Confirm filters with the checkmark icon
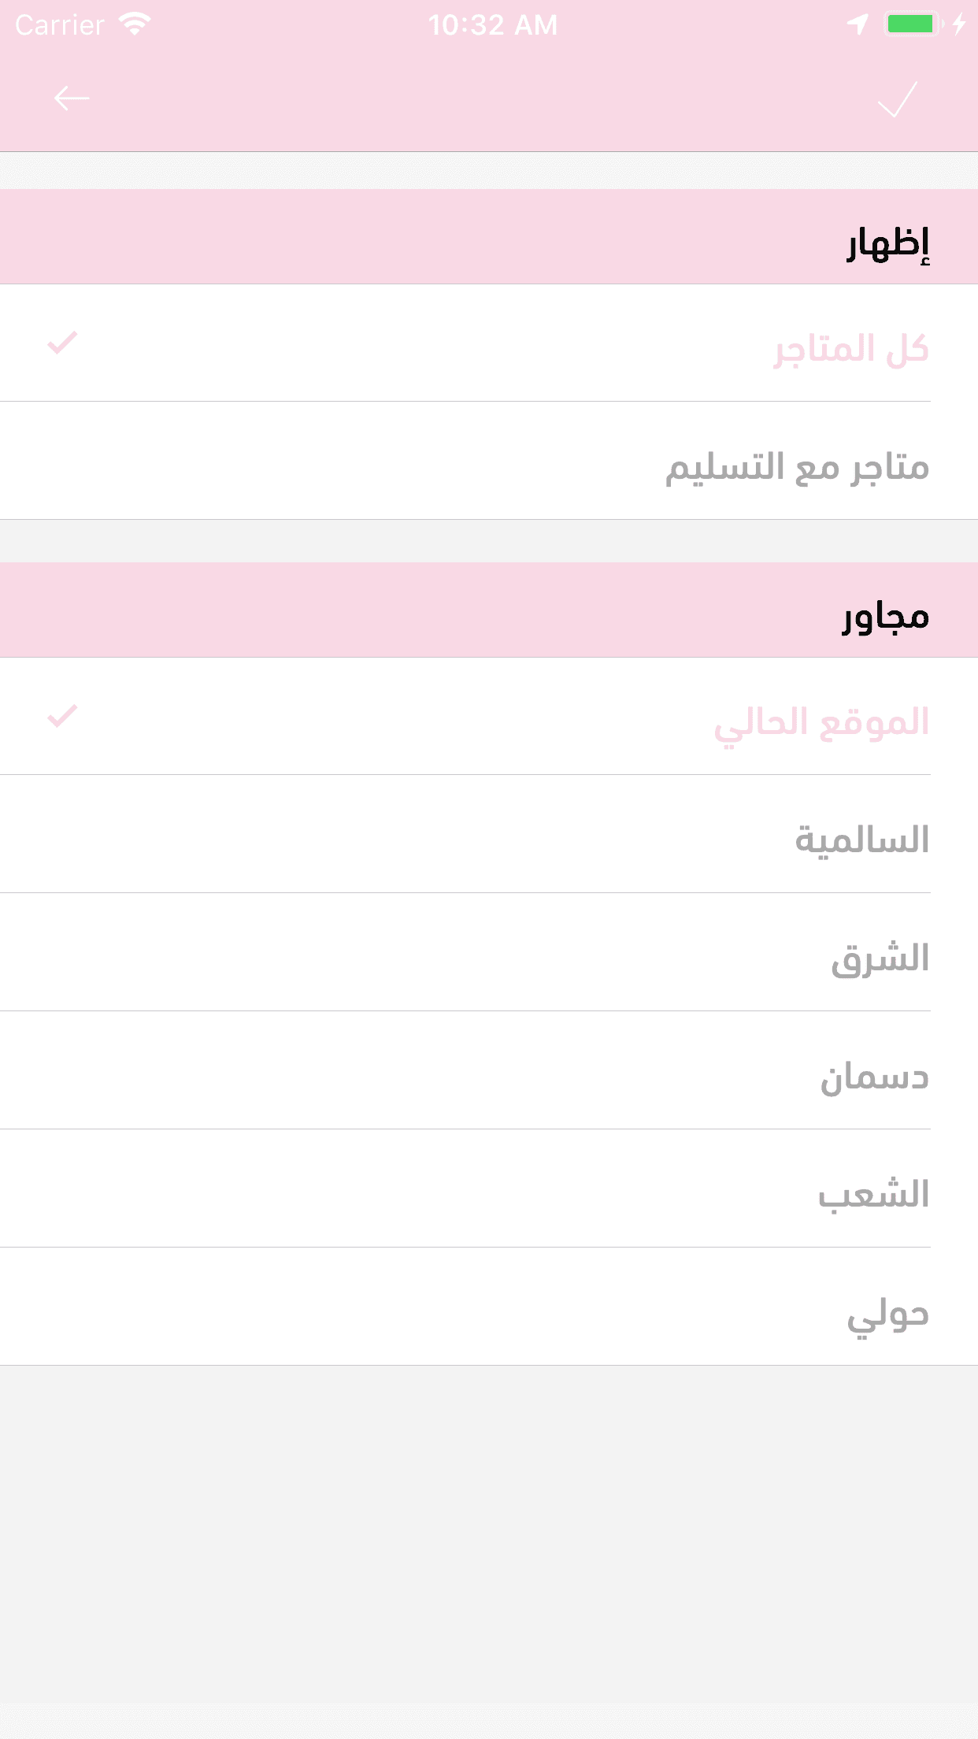This screenshot has width=978, height=1739. (x=898, y=99)
